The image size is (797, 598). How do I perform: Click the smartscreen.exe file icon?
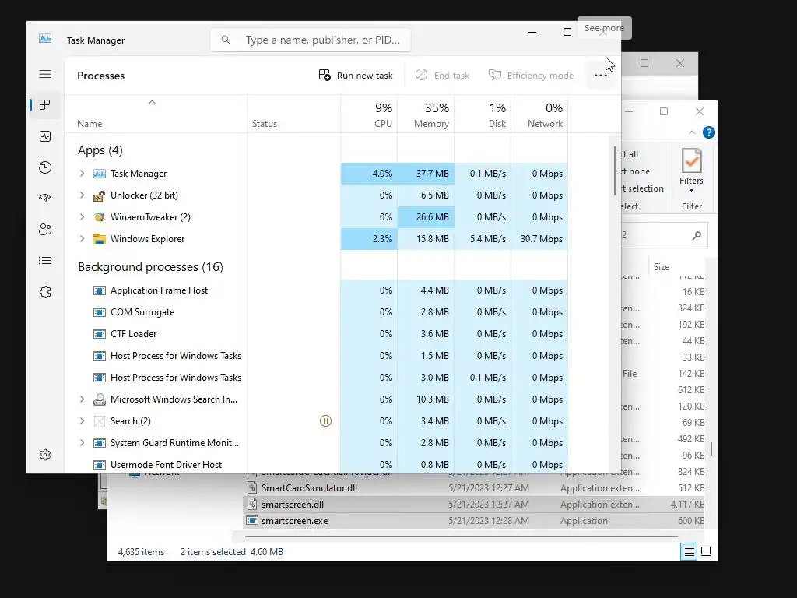251,520
